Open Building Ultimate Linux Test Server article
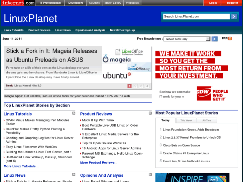The image size is (243, 182). [38, 152]
